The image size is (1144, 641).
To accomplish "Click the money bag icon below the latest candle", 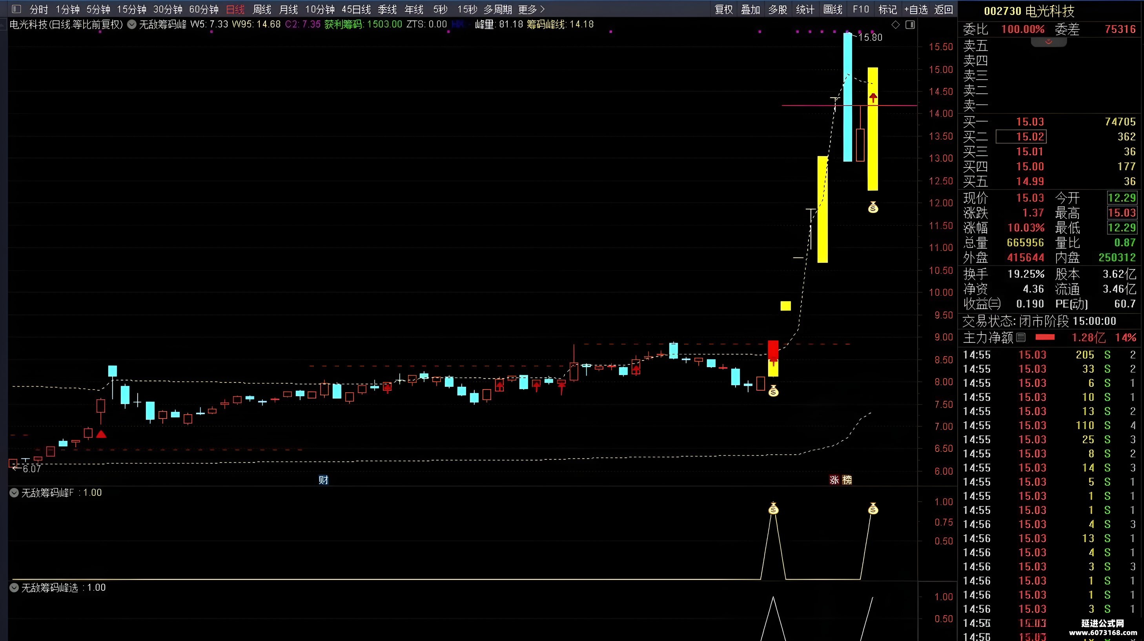I will (873, 208).
